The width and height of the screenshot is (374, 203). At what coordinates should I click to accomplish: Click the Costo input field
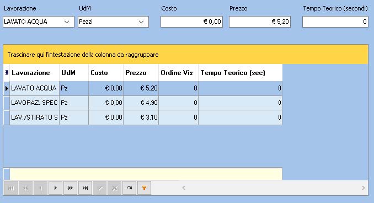click(x=191, y=22)
